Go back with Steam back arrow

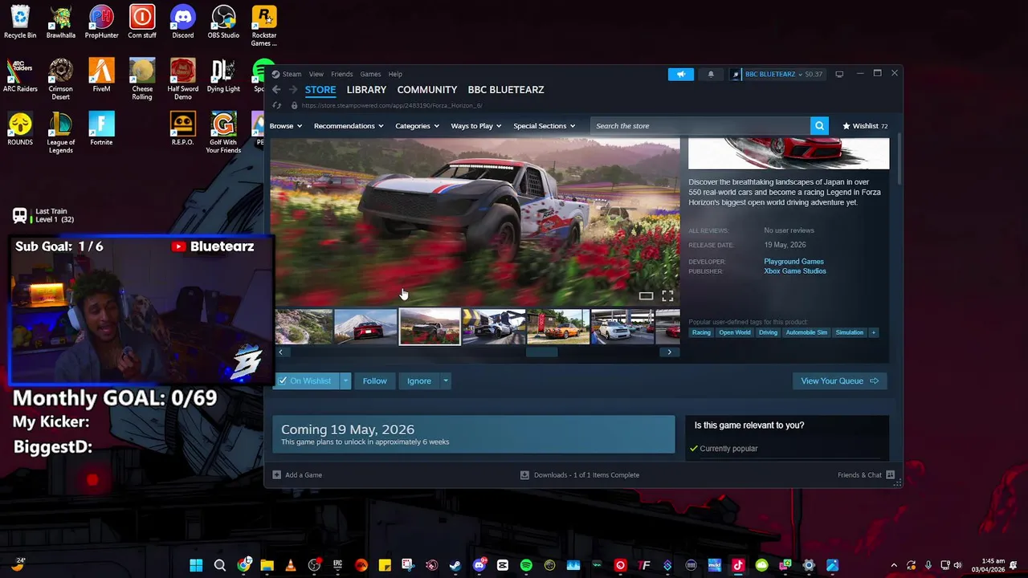(276, 90)
